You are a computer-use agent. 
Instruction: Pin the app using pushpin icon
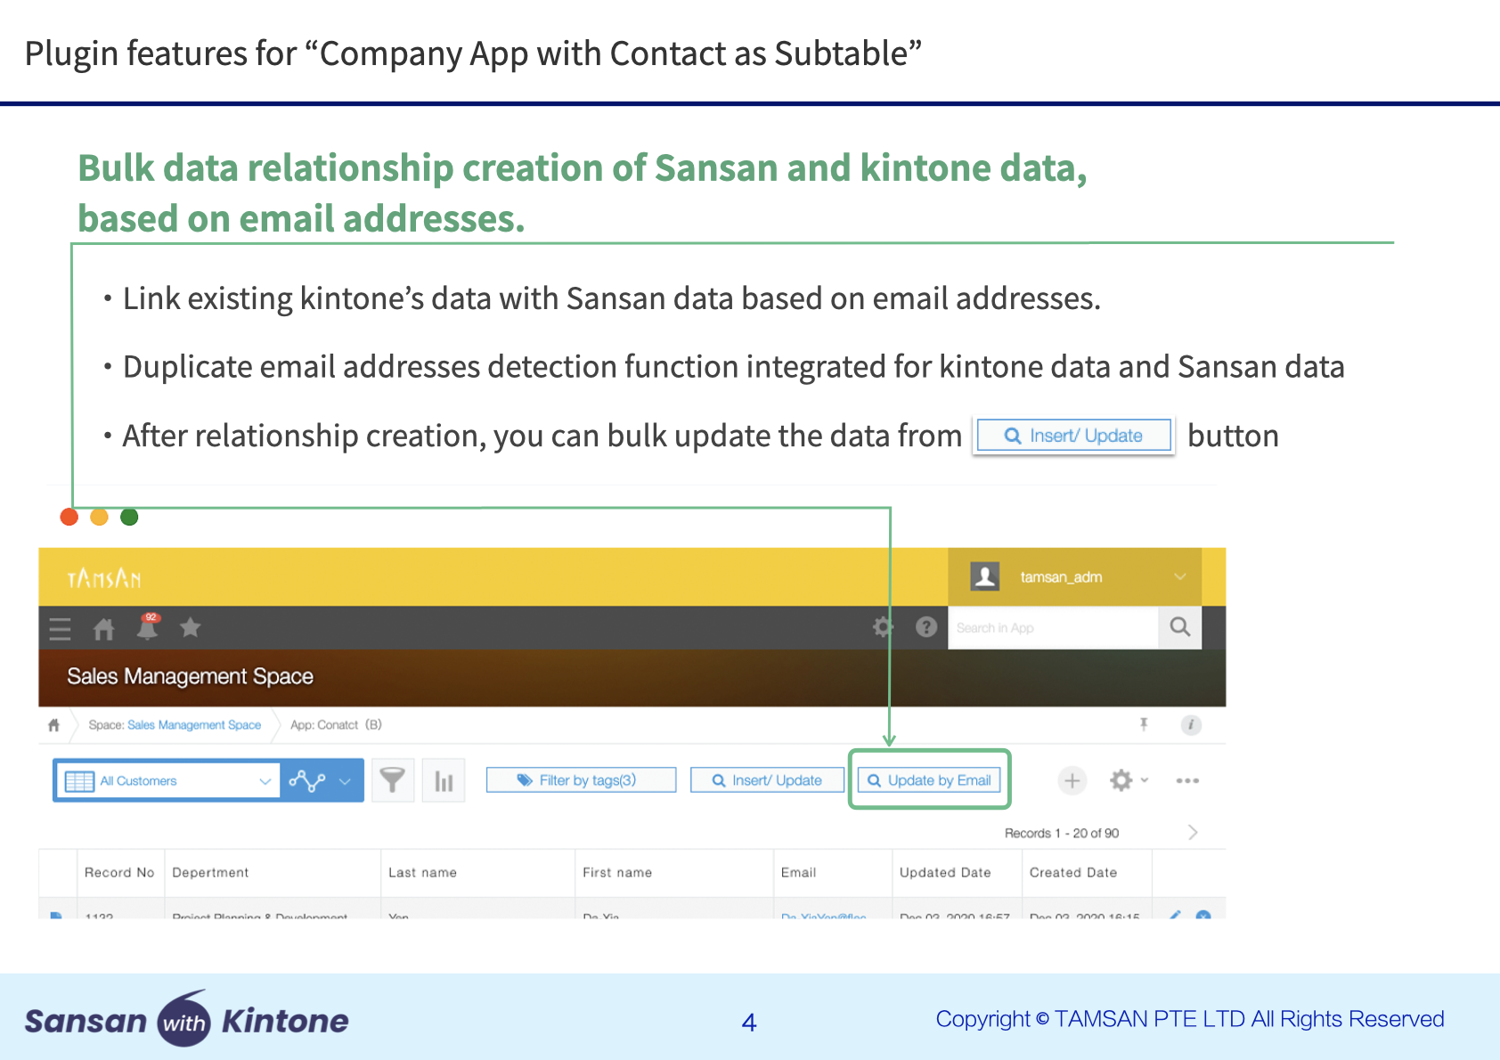pyautogui.click(x=1144, y=724)
